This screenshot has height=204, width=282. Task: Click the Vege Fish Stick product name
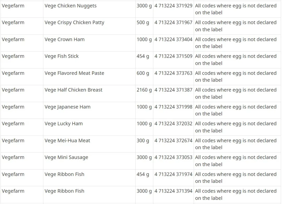click(62, 56)
